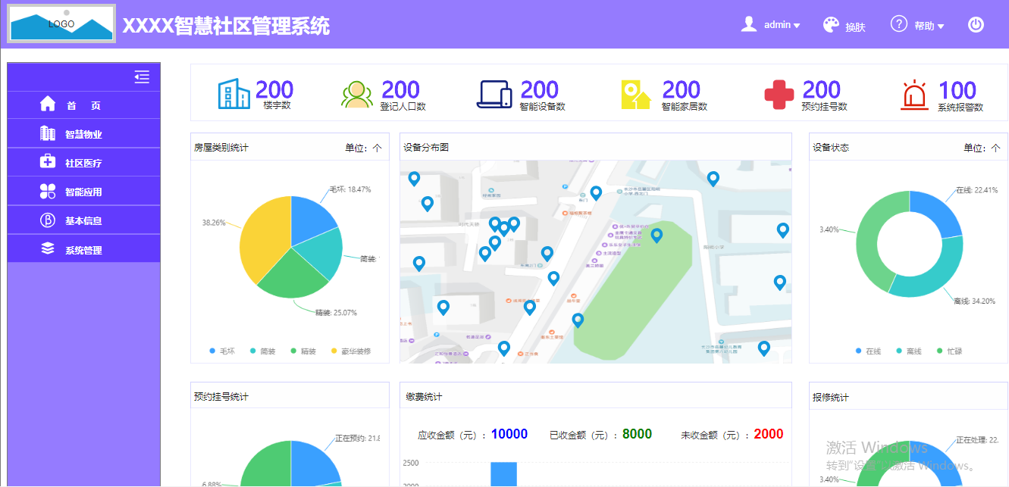Click the 预约挂号统计 panel title
Screen dimensions: 1009x487
tap(221, 397)
